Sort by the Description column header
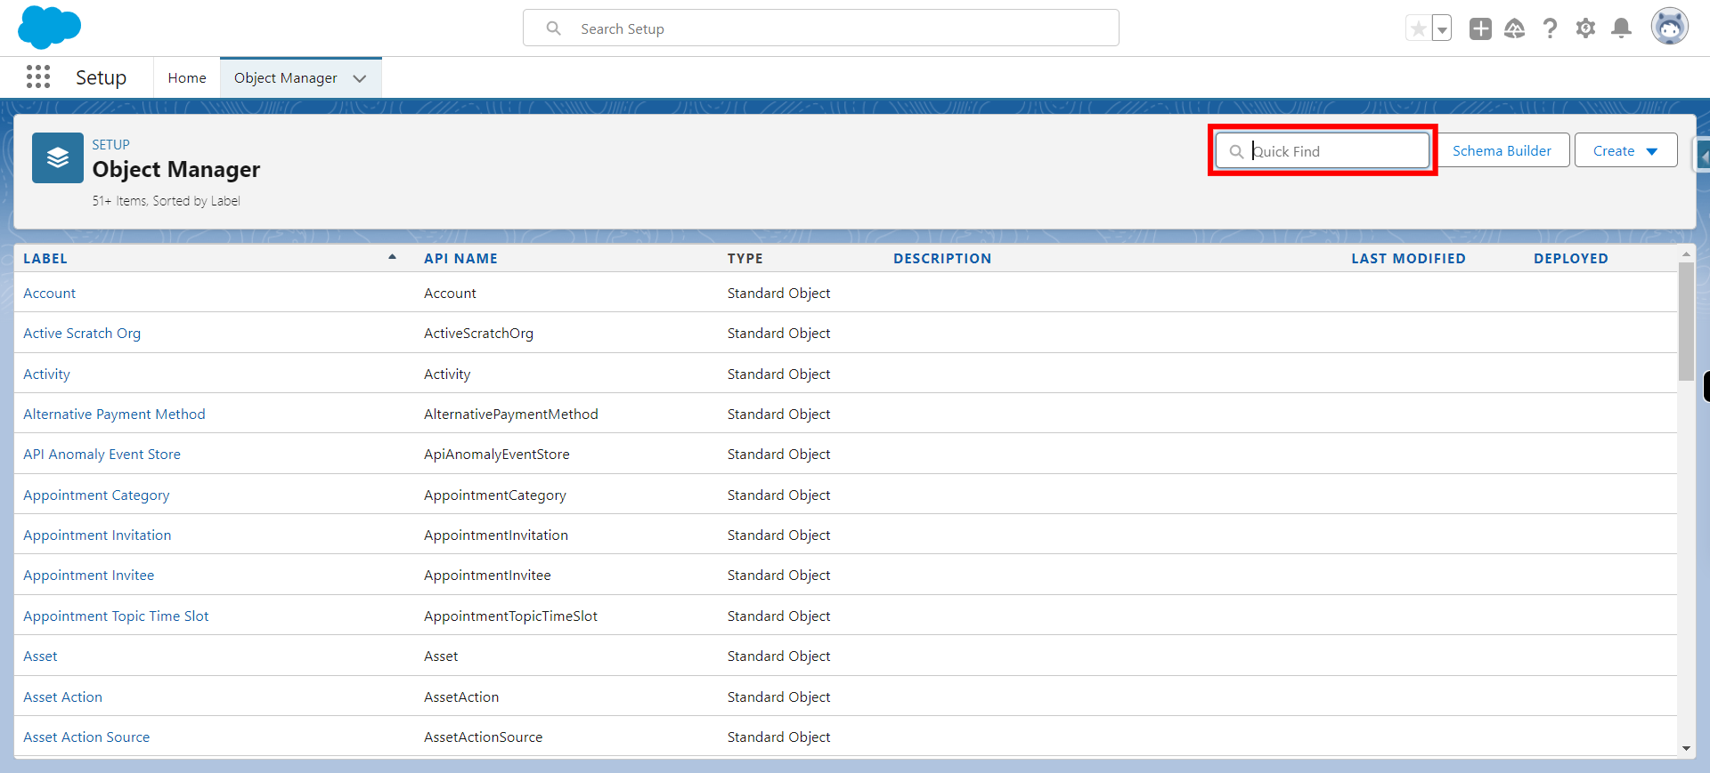 (942, 259)
